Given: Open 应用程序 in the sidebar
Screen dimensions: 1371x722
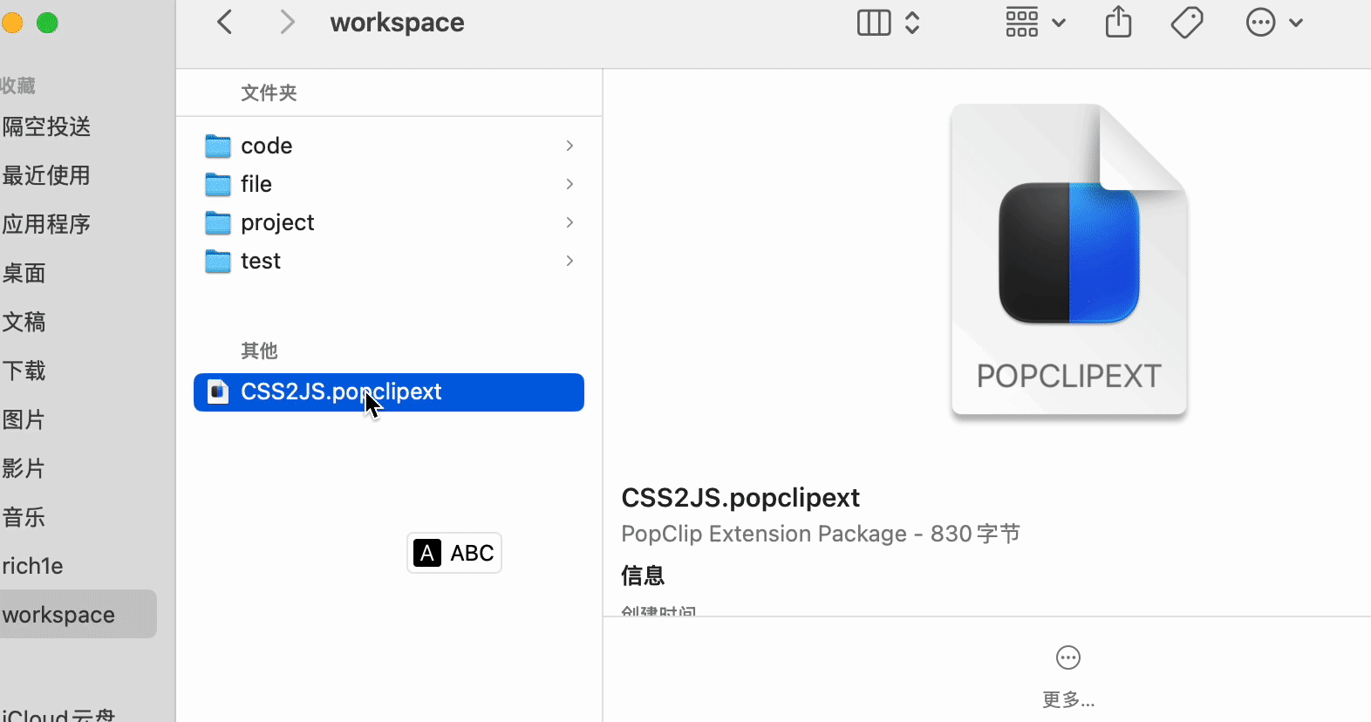Looking at the screenshot, I should [x=46, y=224].
